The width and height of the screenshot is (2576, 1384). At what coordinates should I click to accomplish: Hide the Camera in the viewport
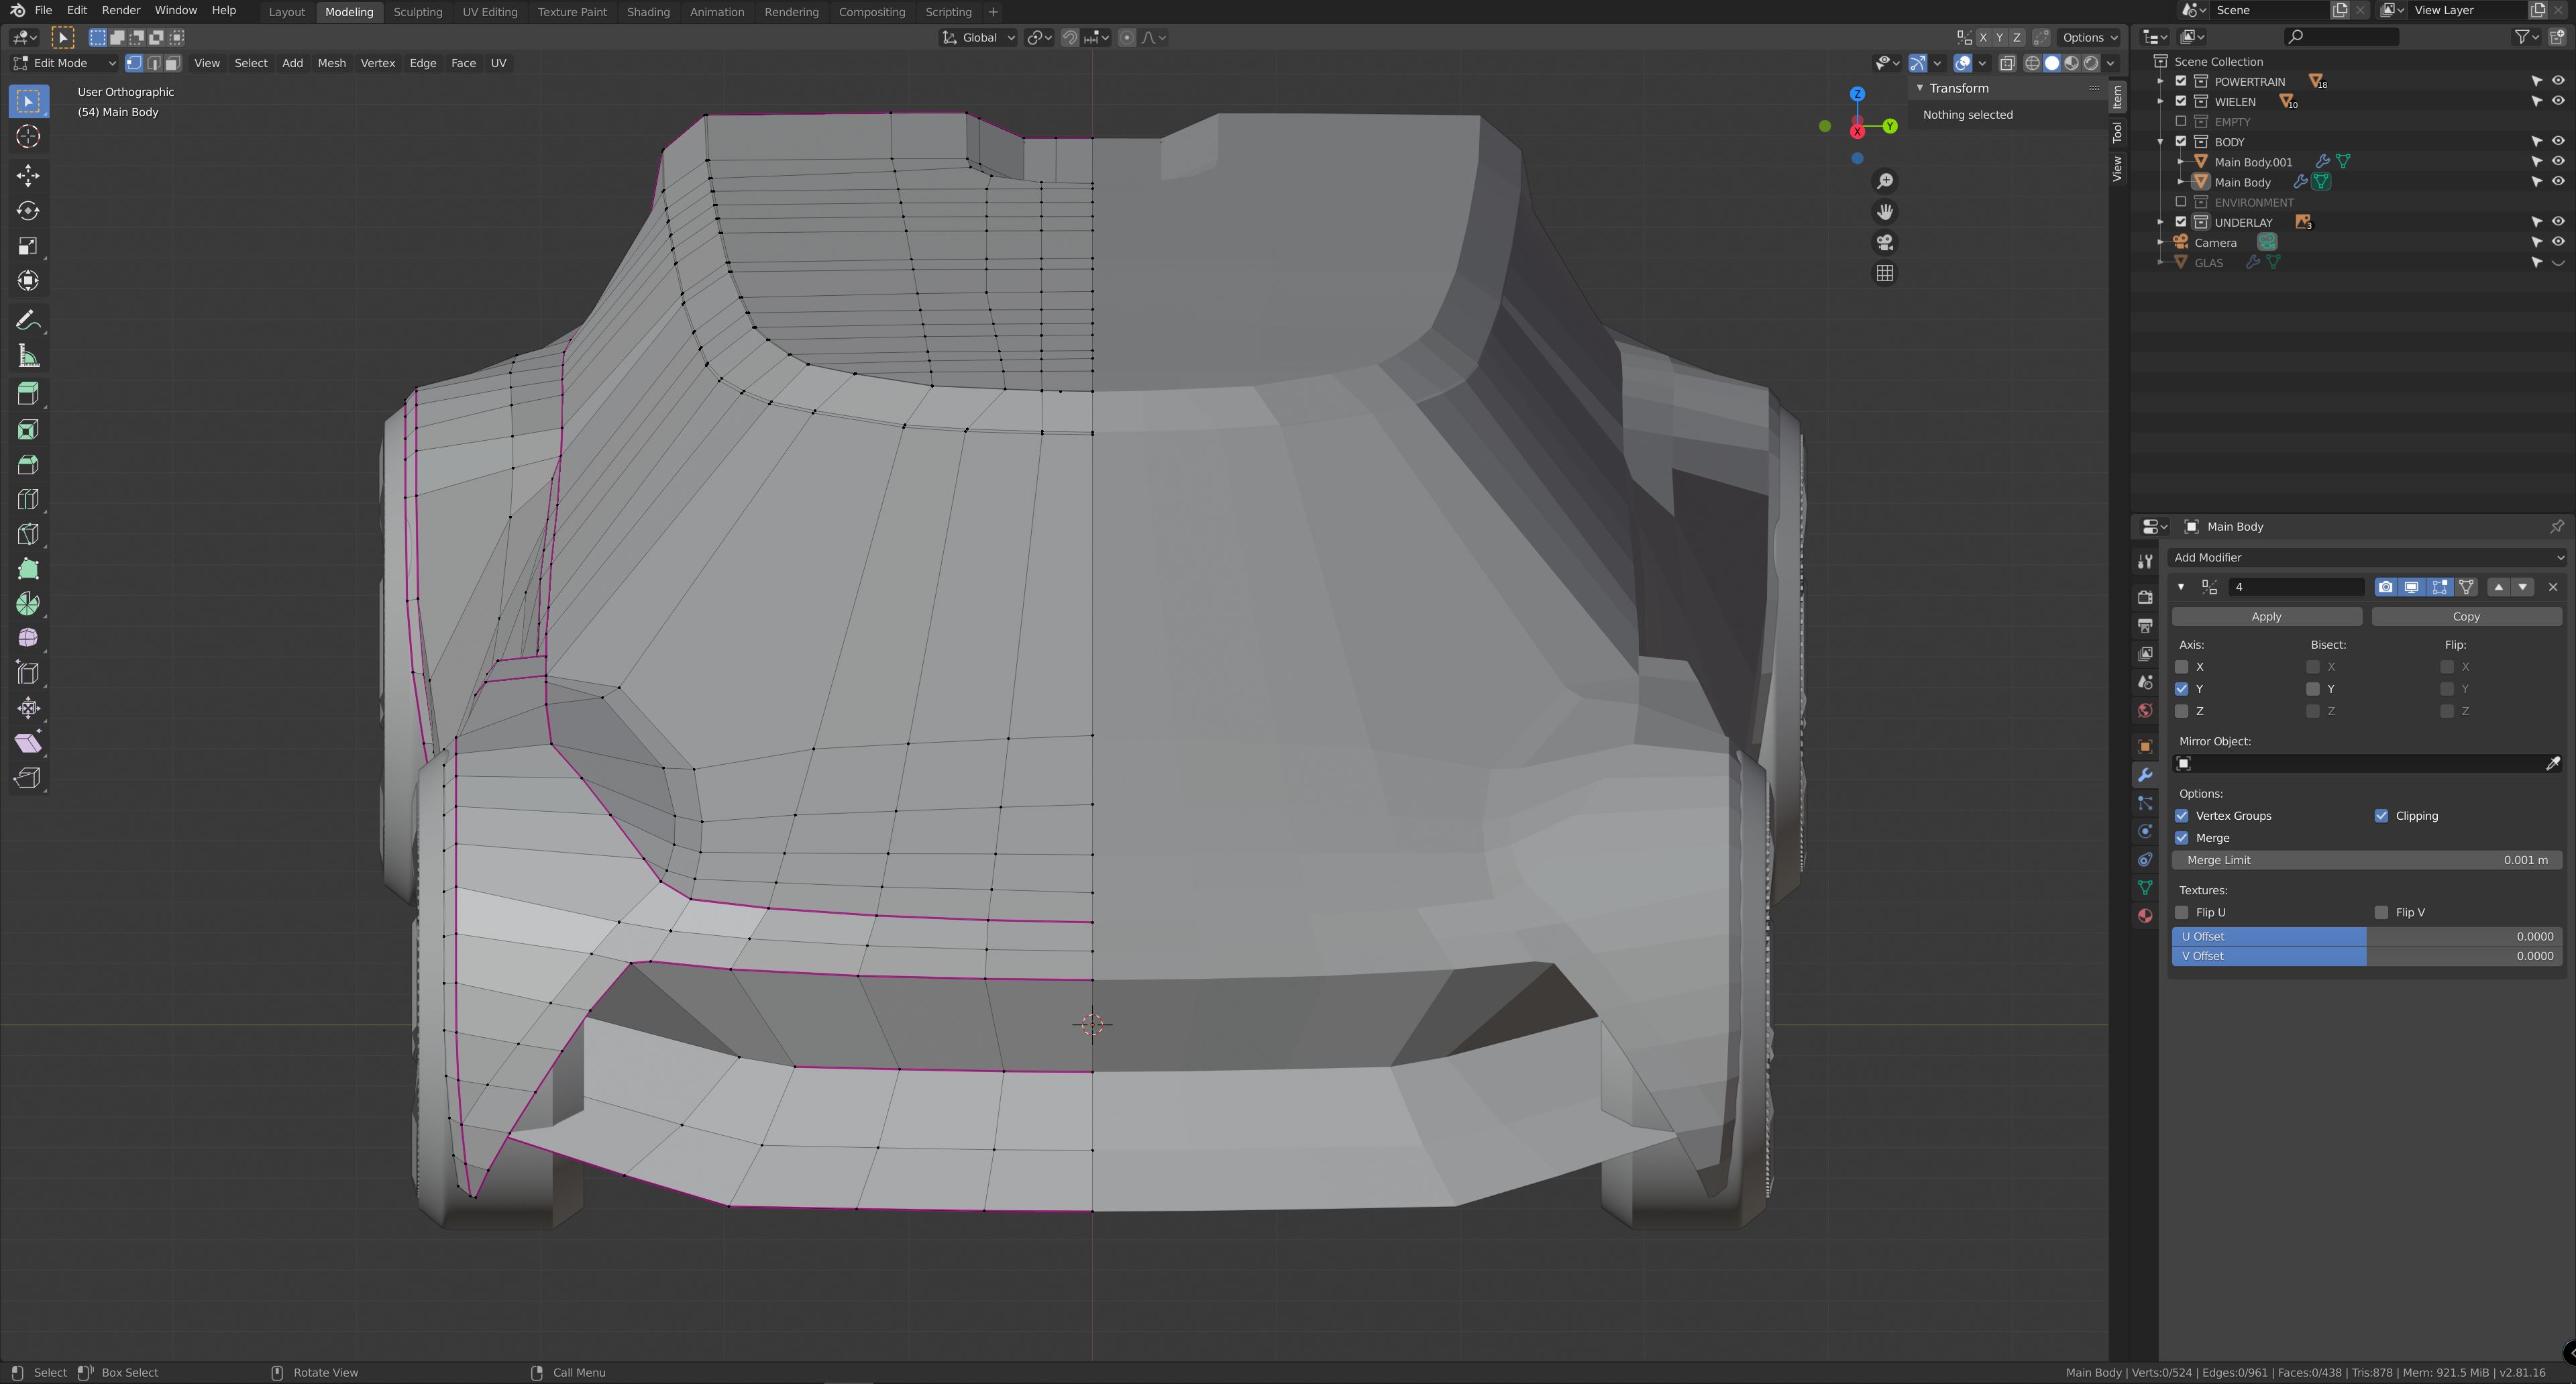tap(2559, 242)
